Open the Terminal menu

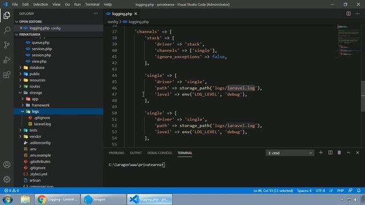point(92,5)
